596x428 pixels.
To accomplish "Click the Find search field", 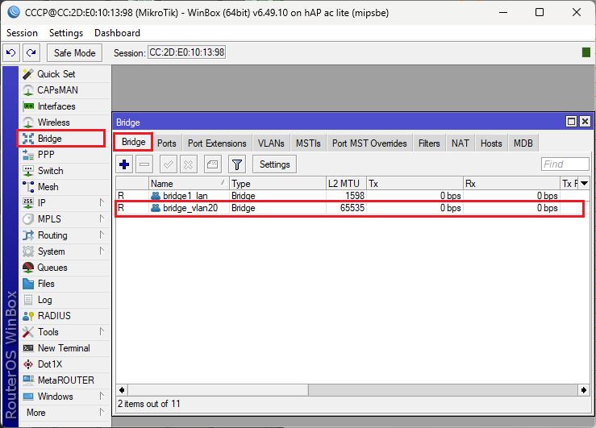I will click(x=565, y=164).
